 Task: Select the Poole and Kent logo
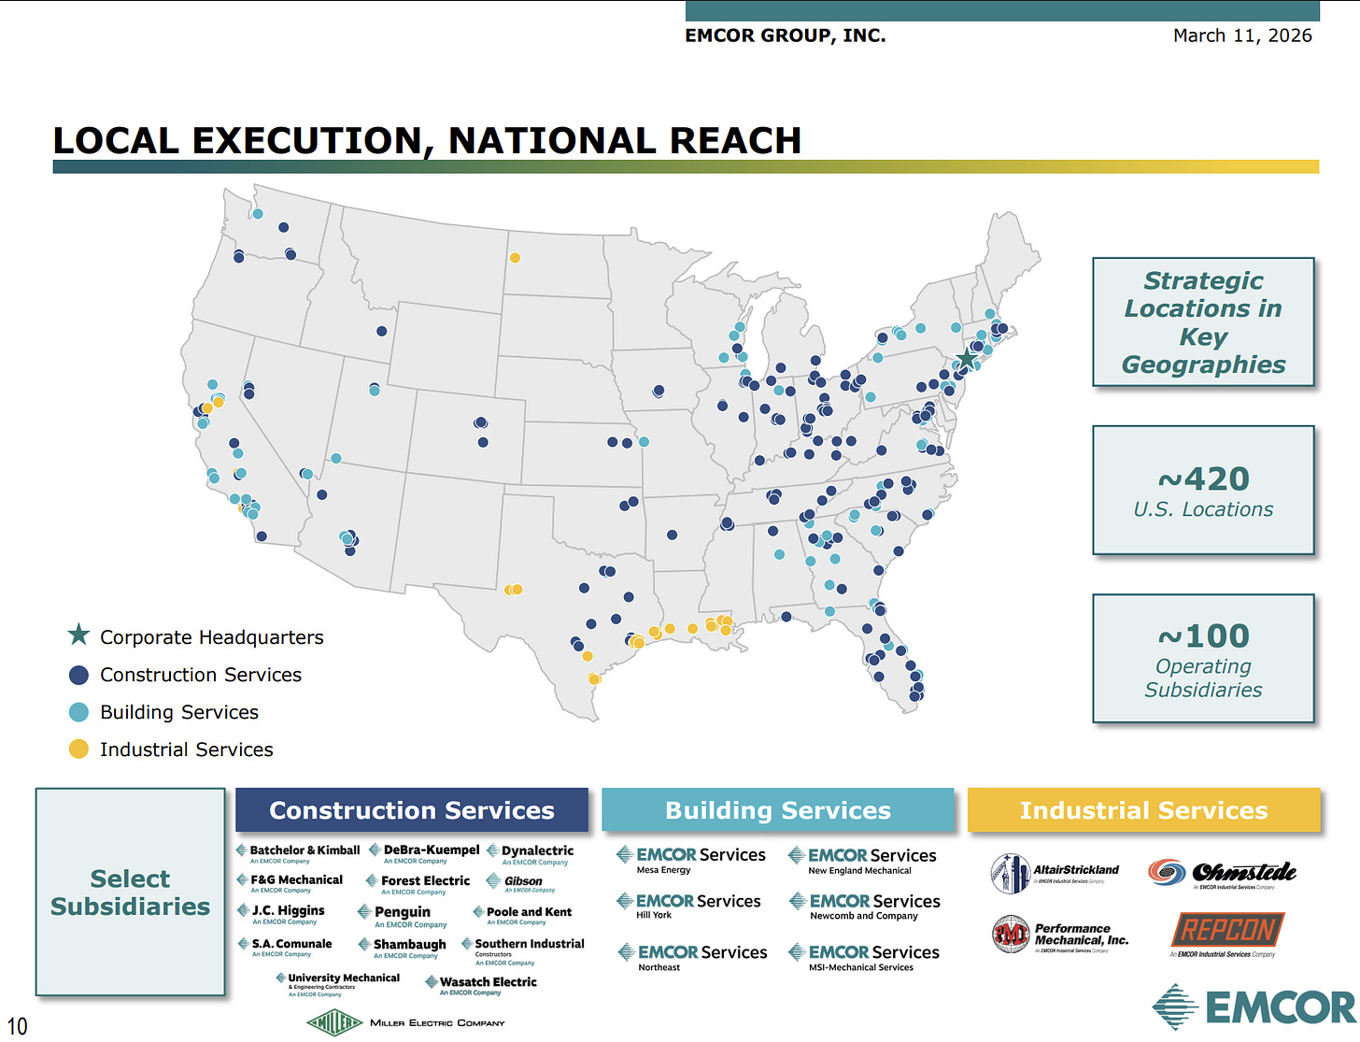tap(521, 915)
